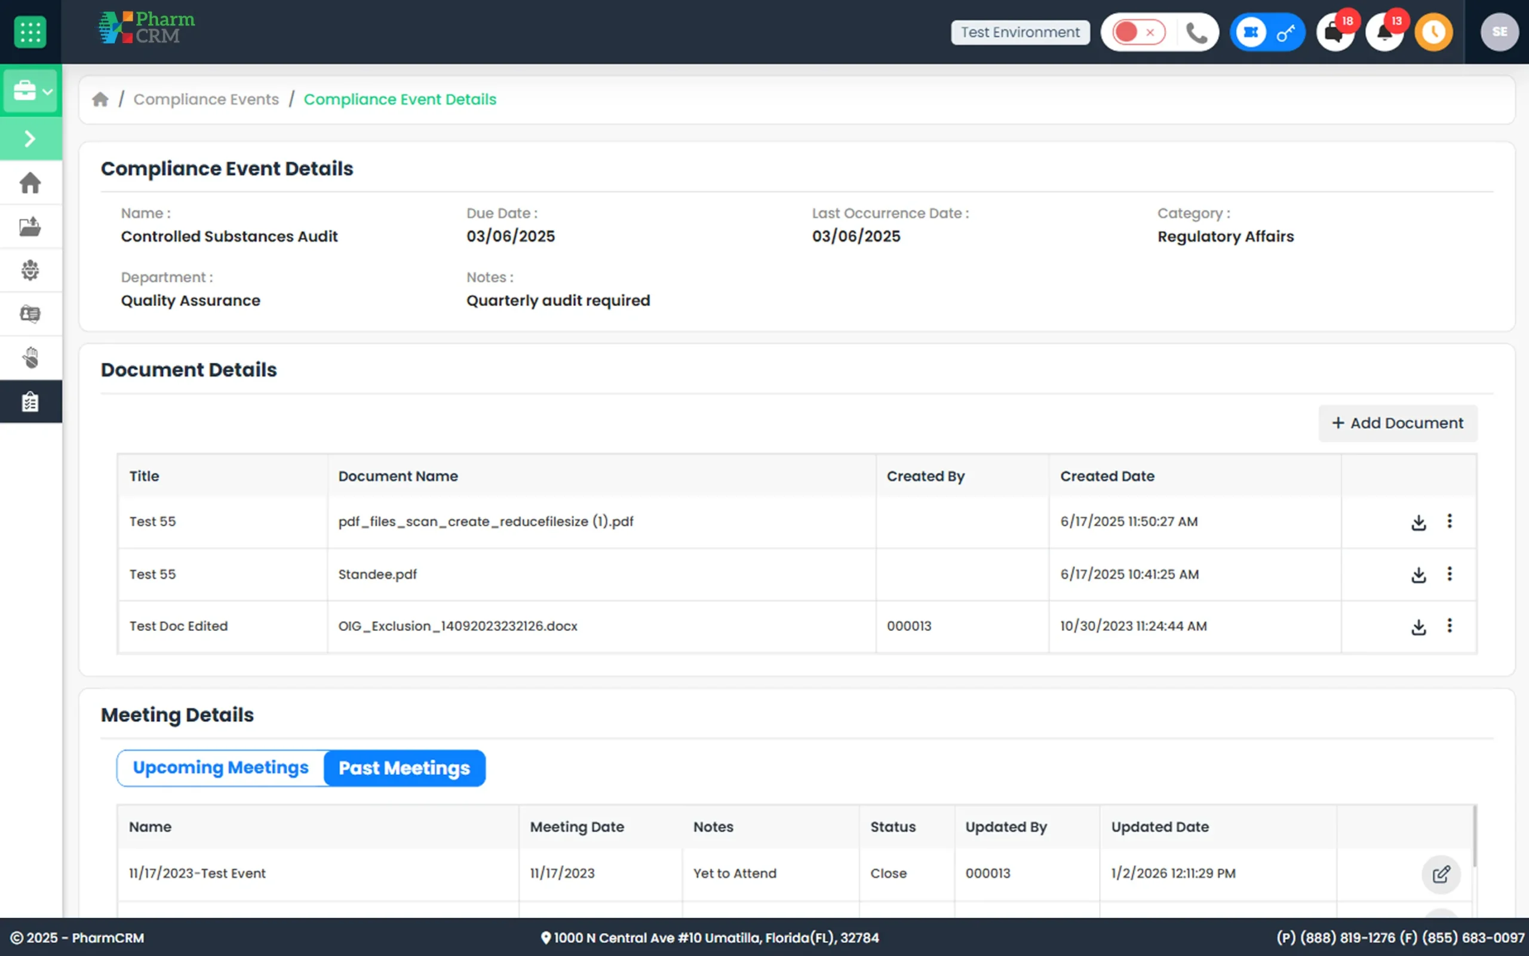
Task: Click the breadcrumb home icon
Action: pos(100,99)
